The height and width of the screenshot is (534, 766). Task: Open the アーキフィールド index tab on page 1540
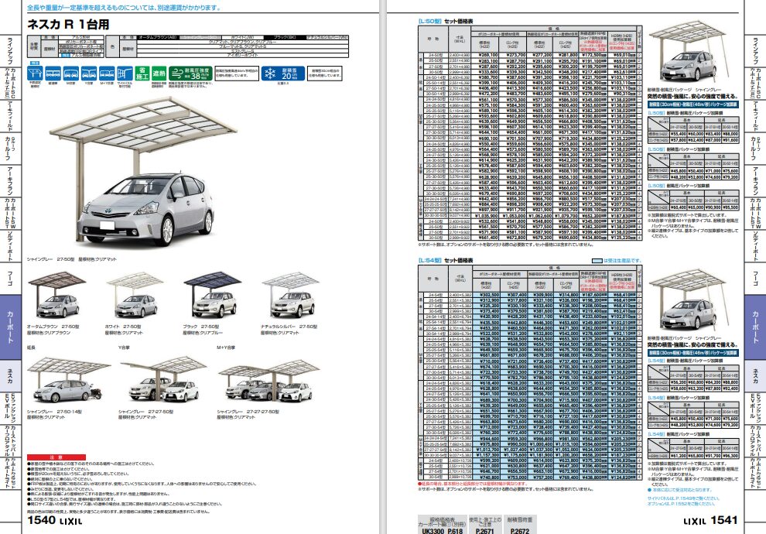10,116
